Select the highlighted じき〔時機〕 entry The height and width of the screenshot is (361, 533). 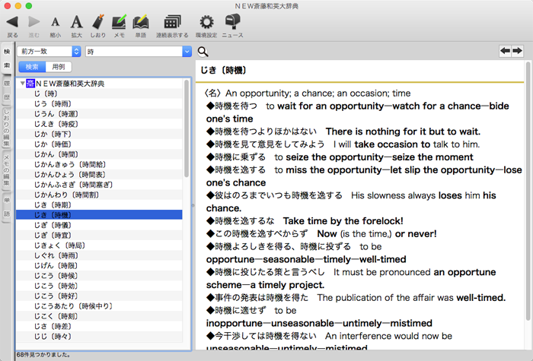click(x=99, y=215)
